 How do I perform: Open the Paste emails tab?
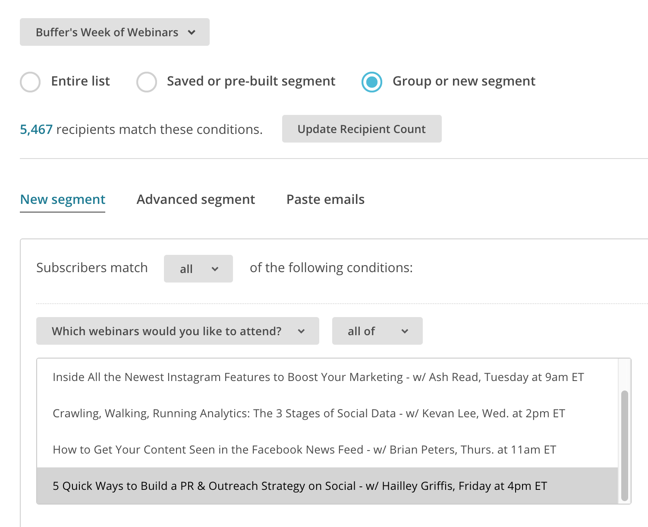pos(325,199)
